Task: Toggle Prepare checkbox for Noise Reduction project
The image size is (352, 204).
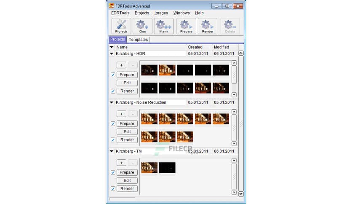Action: pos(113,123)
